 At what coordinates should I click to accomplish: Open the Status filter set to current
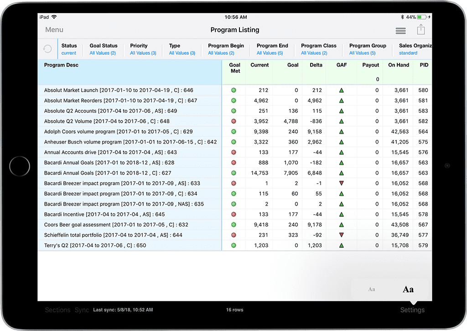coord(69,49)
